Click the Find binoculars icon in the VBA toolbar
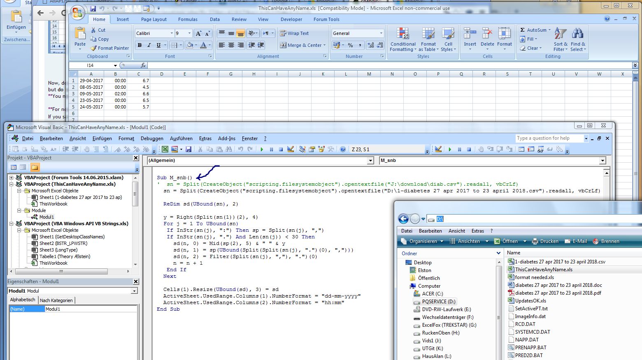642x360 pixels. (x=229, y=149)
